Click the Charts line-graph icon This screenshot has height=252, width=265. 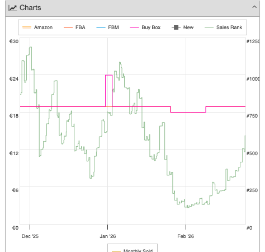tap(12, 8)
